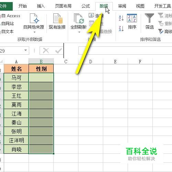Click the cell containing 秦山

click(x=16, y=122)
